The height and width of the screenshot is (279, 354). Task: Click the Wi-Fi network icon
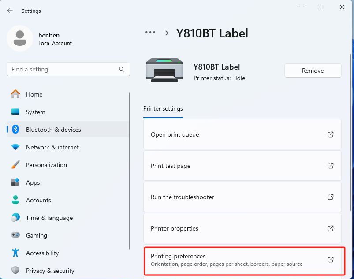(x=15, y=147)
